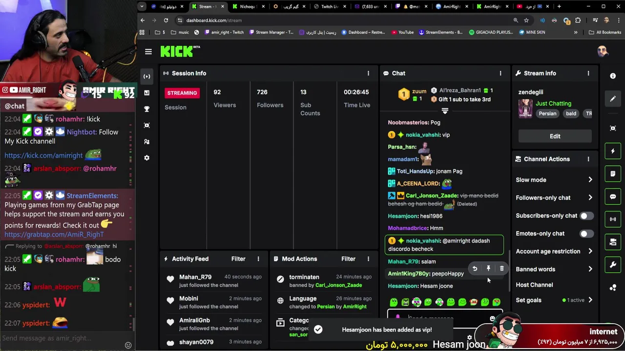This screenshot has height=351, width=625.
Task: Click the Edit stream info button
Action: point(555,136)
